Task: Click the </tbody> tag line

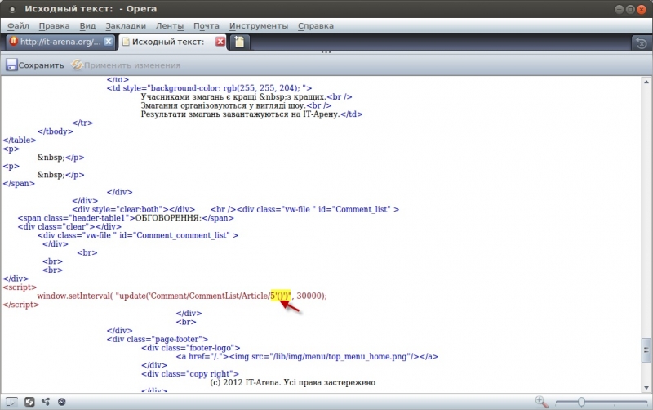Action: pyautogui.click(x=55, y=131)
